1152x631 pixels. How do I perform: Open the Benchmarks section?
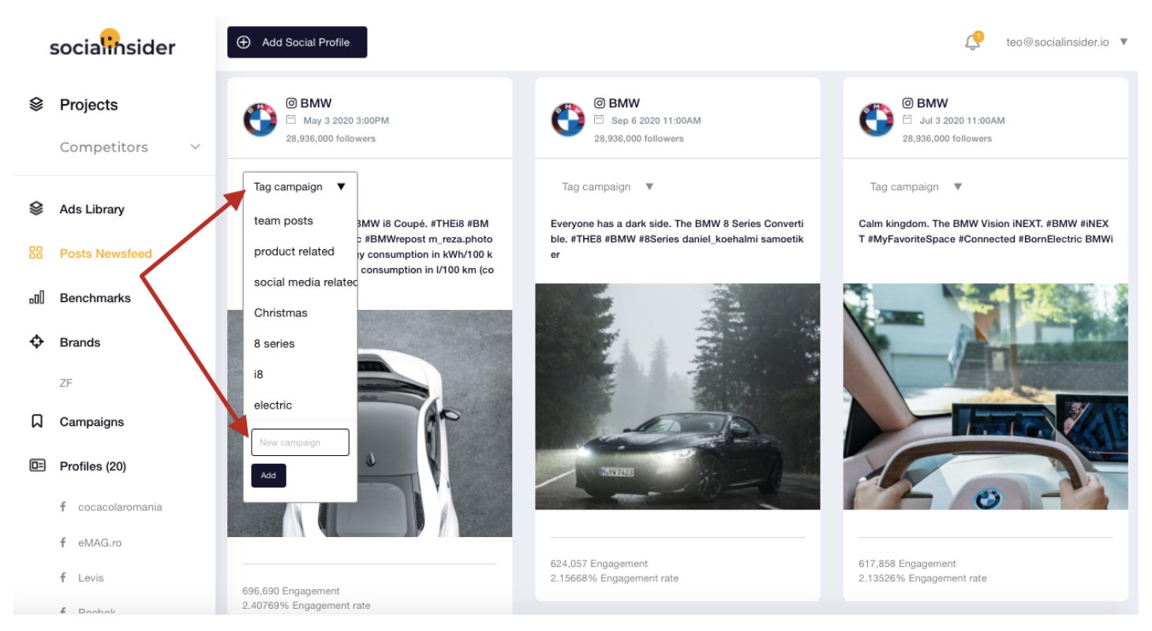(95, 298)
